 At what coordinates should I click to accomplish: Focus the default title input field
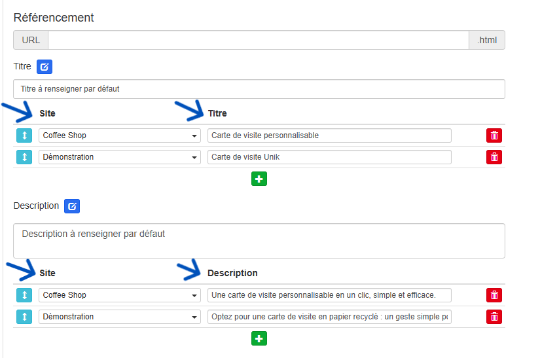coord(259,89)
